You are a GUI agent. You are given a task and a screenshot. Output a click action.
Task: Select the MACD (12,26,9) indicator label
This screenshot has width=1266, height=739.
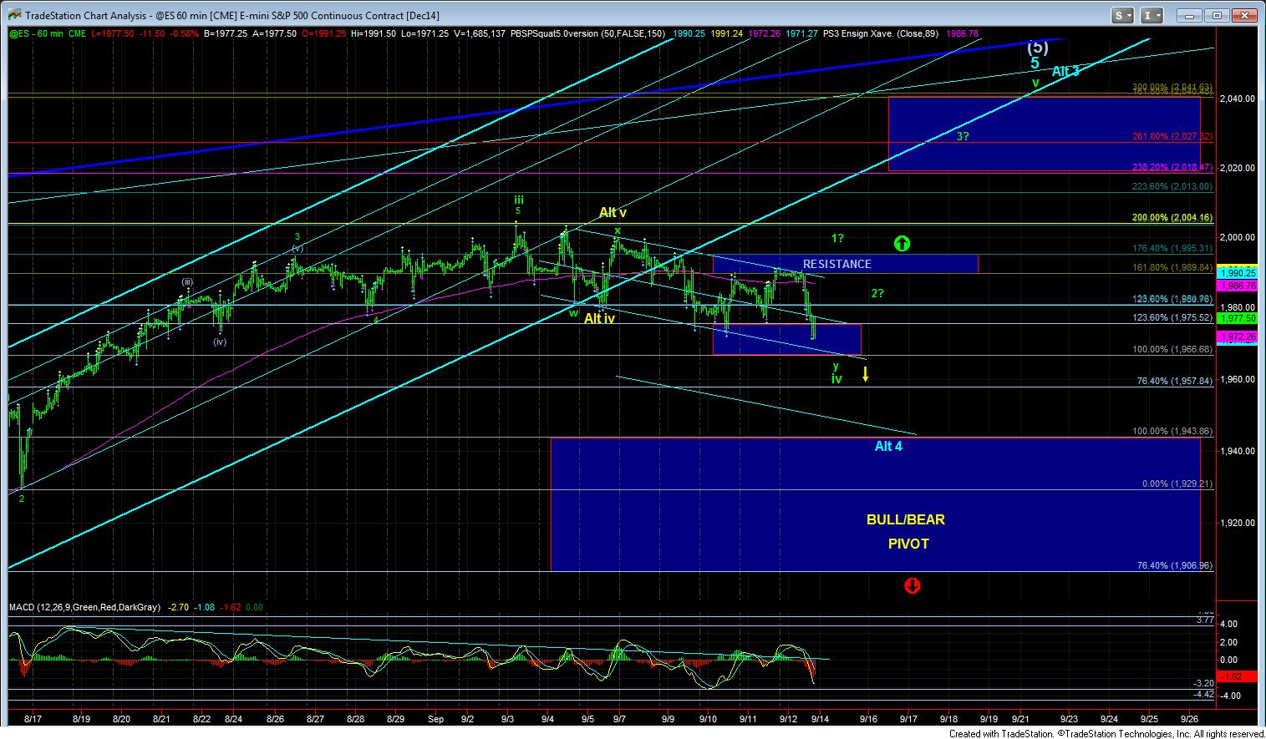click(x=84, y=608)
